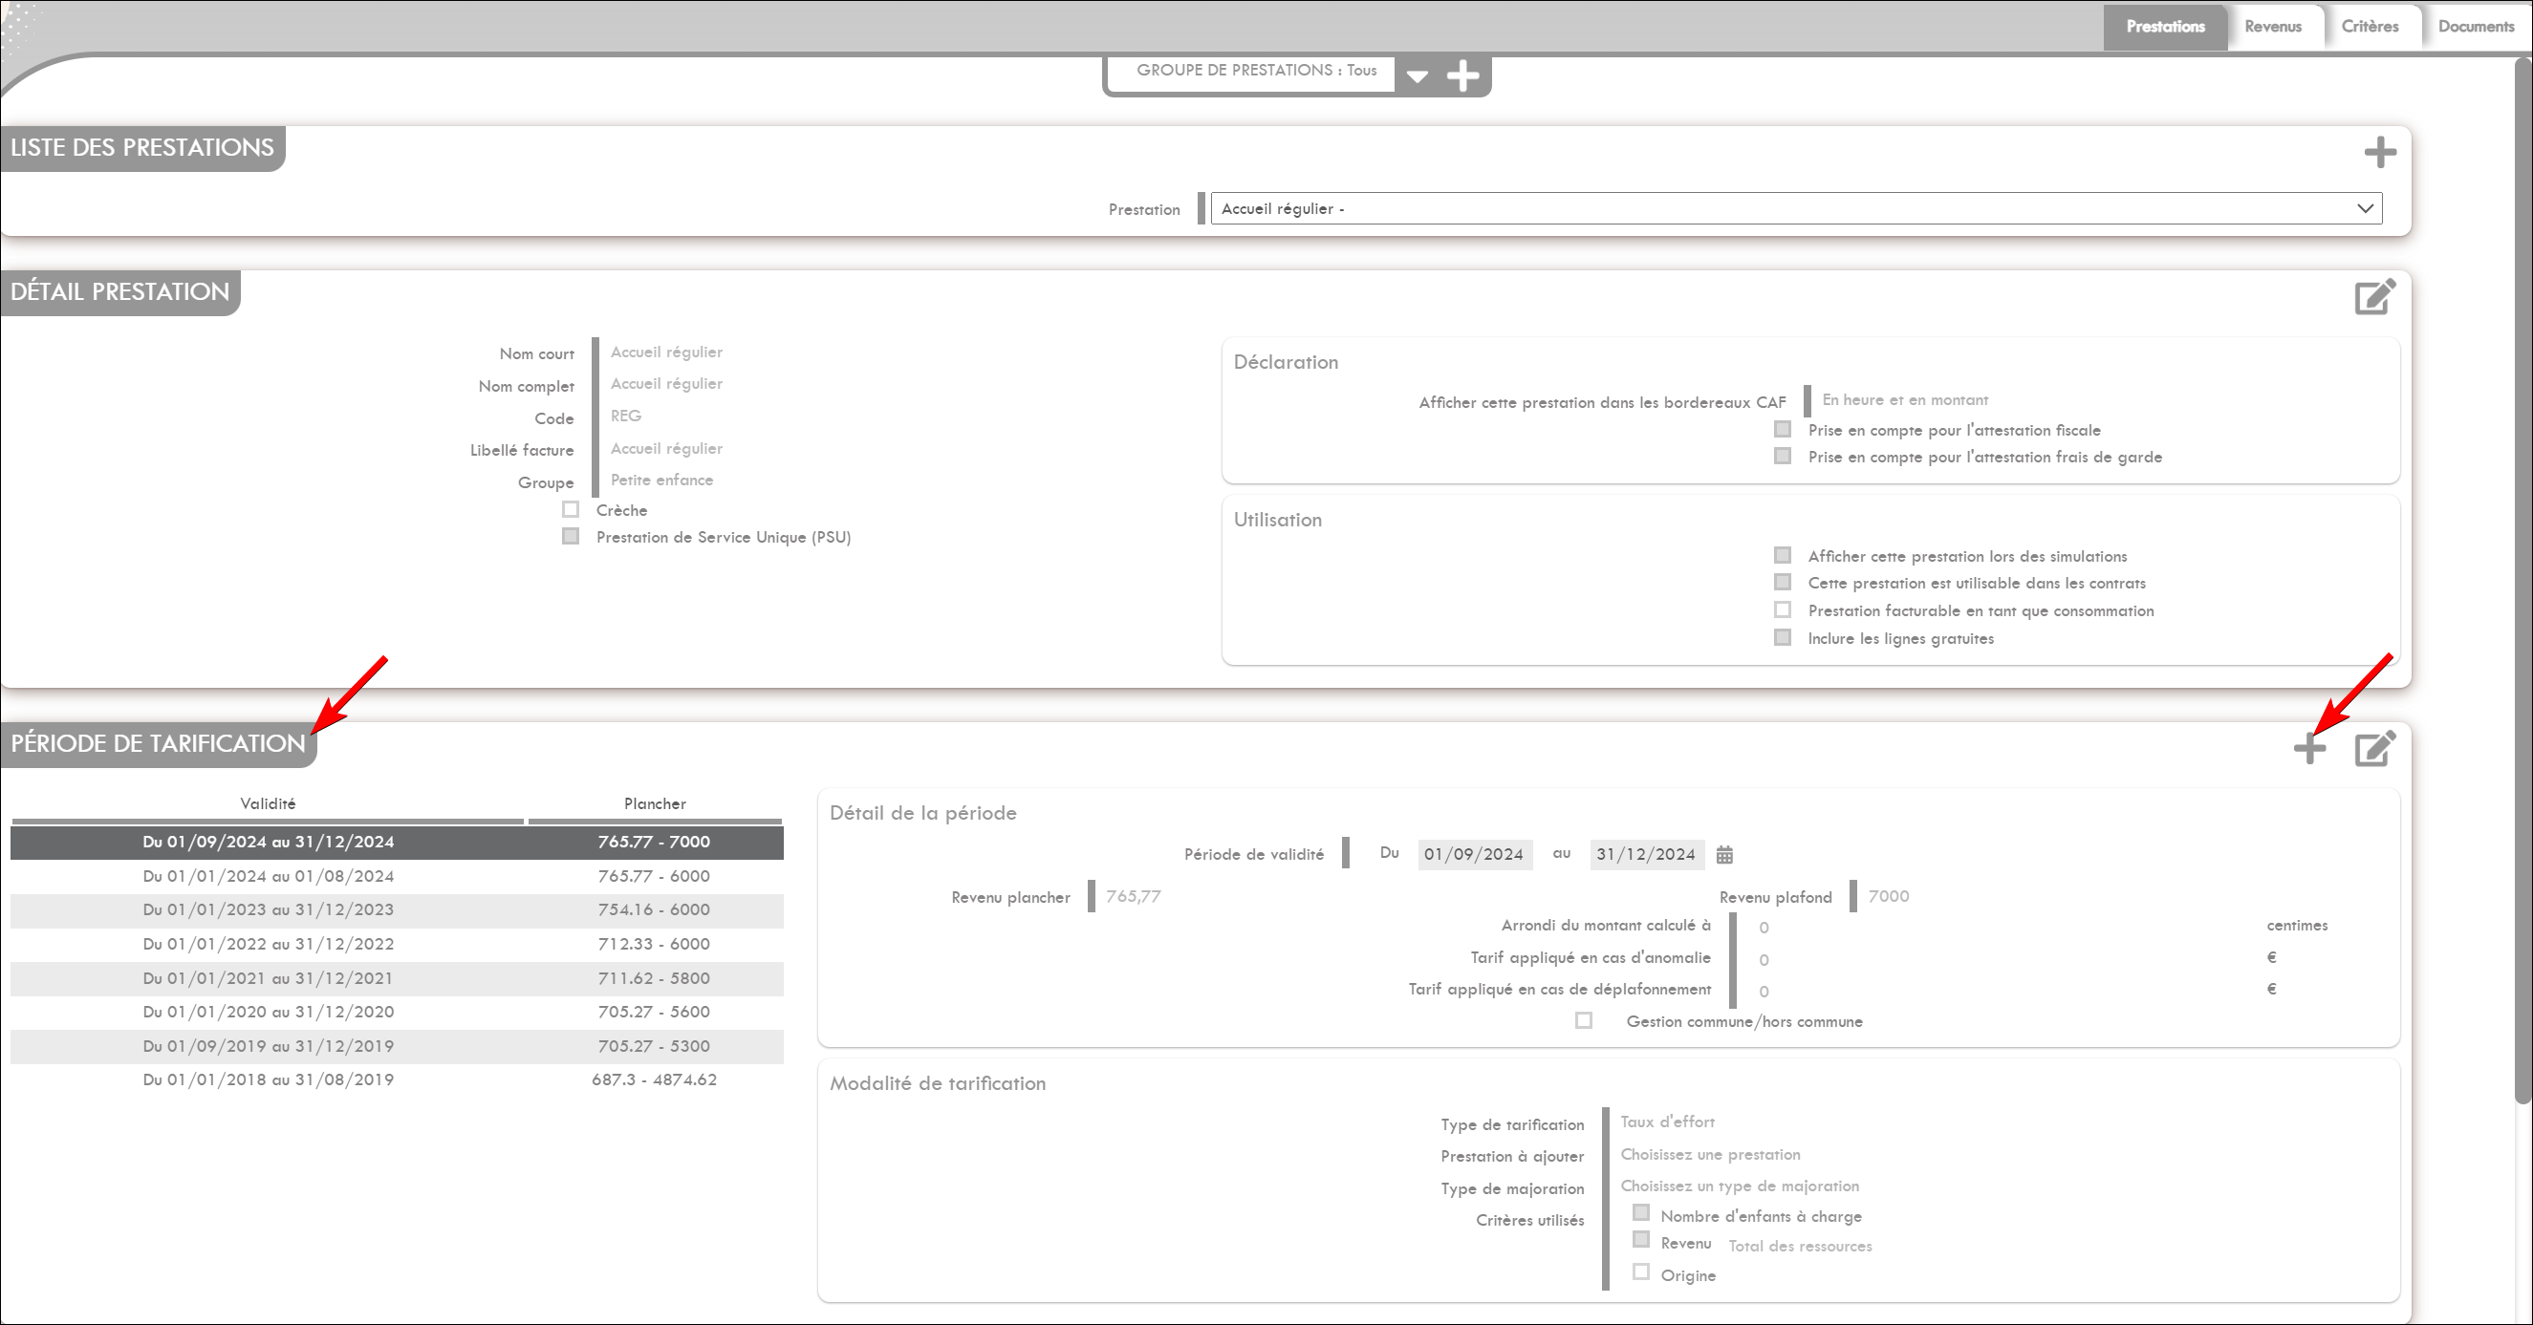Select period Du 01/09/2019 au 31/12/2019
Image resolution: width=2533 pixels, height=1325 pixels.
(x=398, y=1046)
